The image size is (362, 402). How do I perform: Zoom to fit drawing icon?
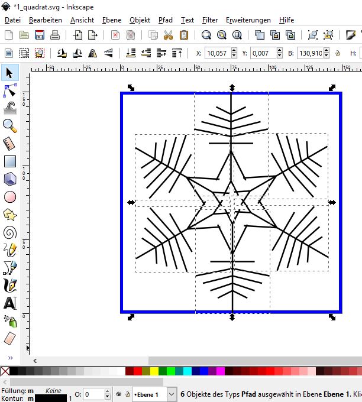pyautogui.click(x=222, y=35)
